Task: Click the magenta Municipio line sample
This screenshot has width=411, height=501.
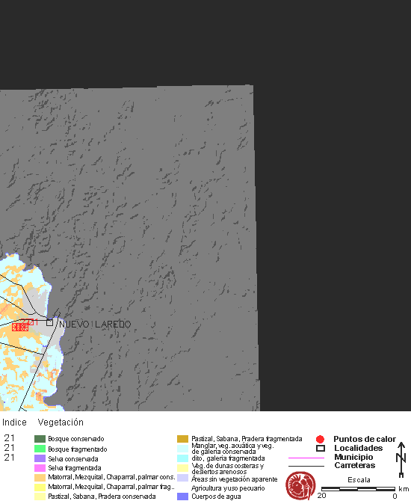Action: [x=306, y=458]
